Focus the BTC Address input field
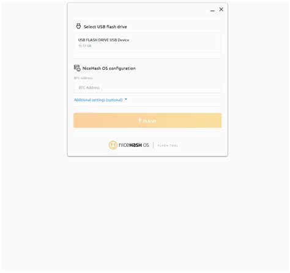The height and width of the screenshot is (273, 290). pos(147,88)
